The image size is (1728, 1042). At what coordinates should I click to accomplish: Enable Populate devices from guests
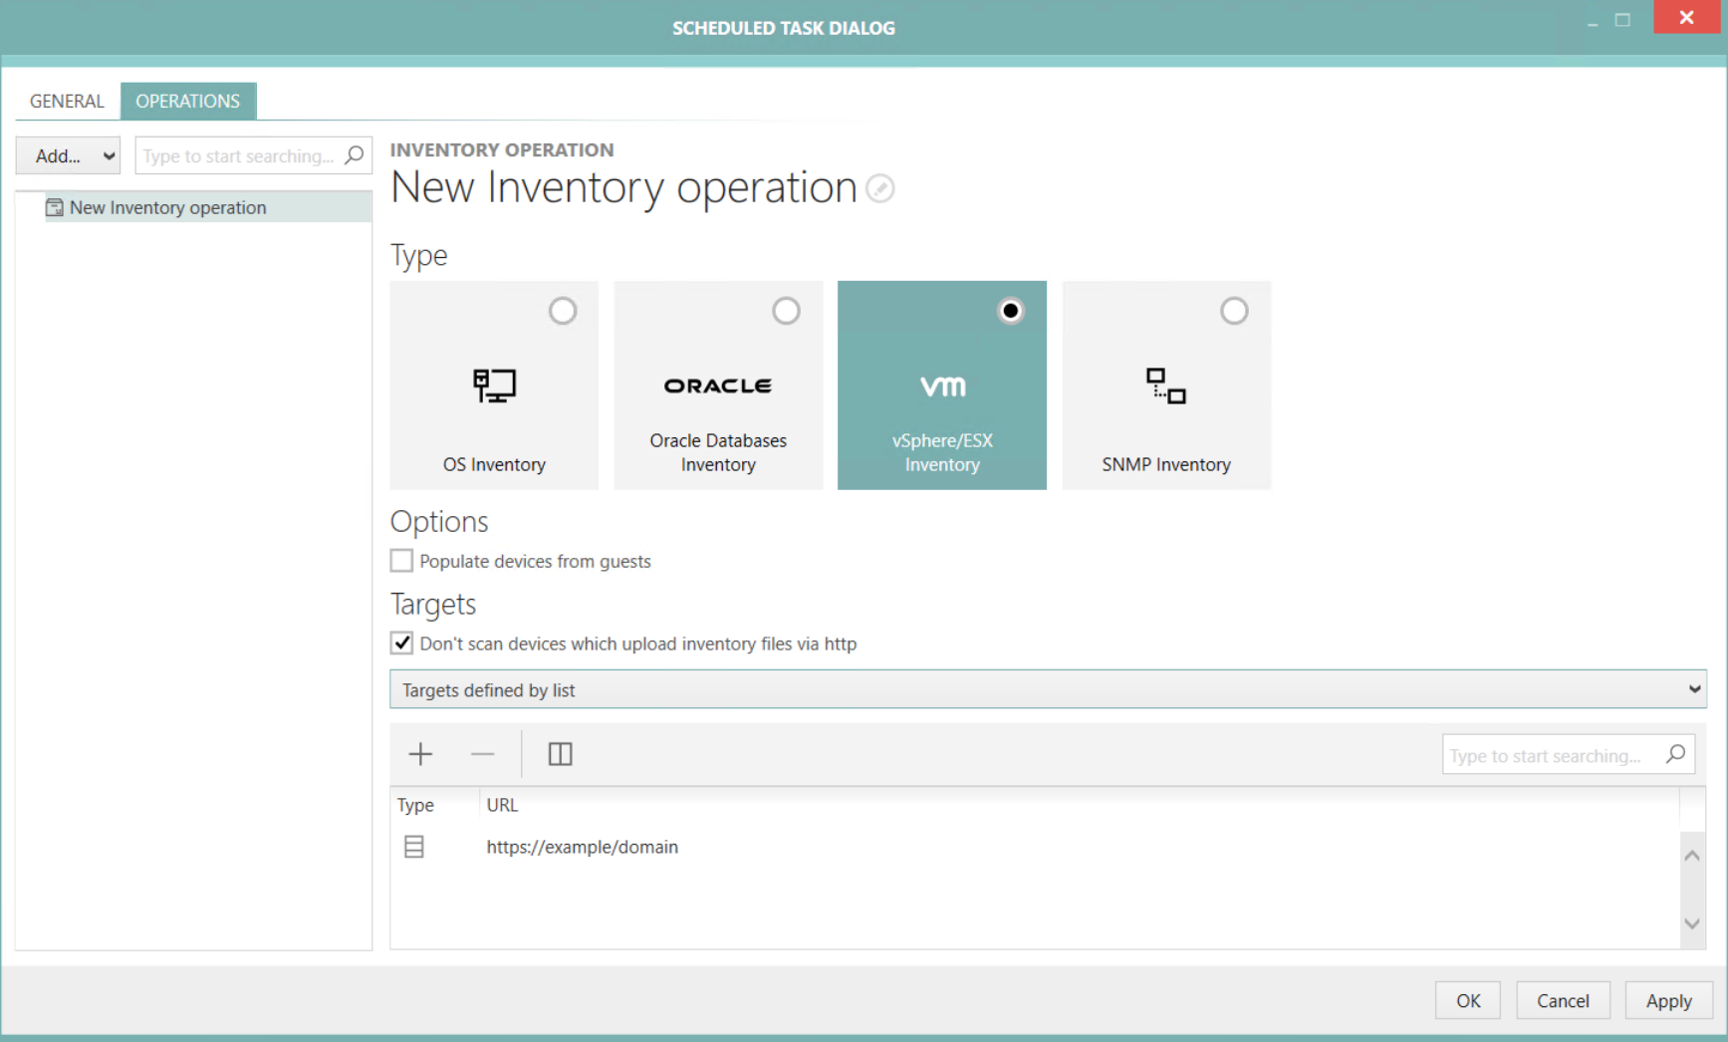tap(401, 560)
